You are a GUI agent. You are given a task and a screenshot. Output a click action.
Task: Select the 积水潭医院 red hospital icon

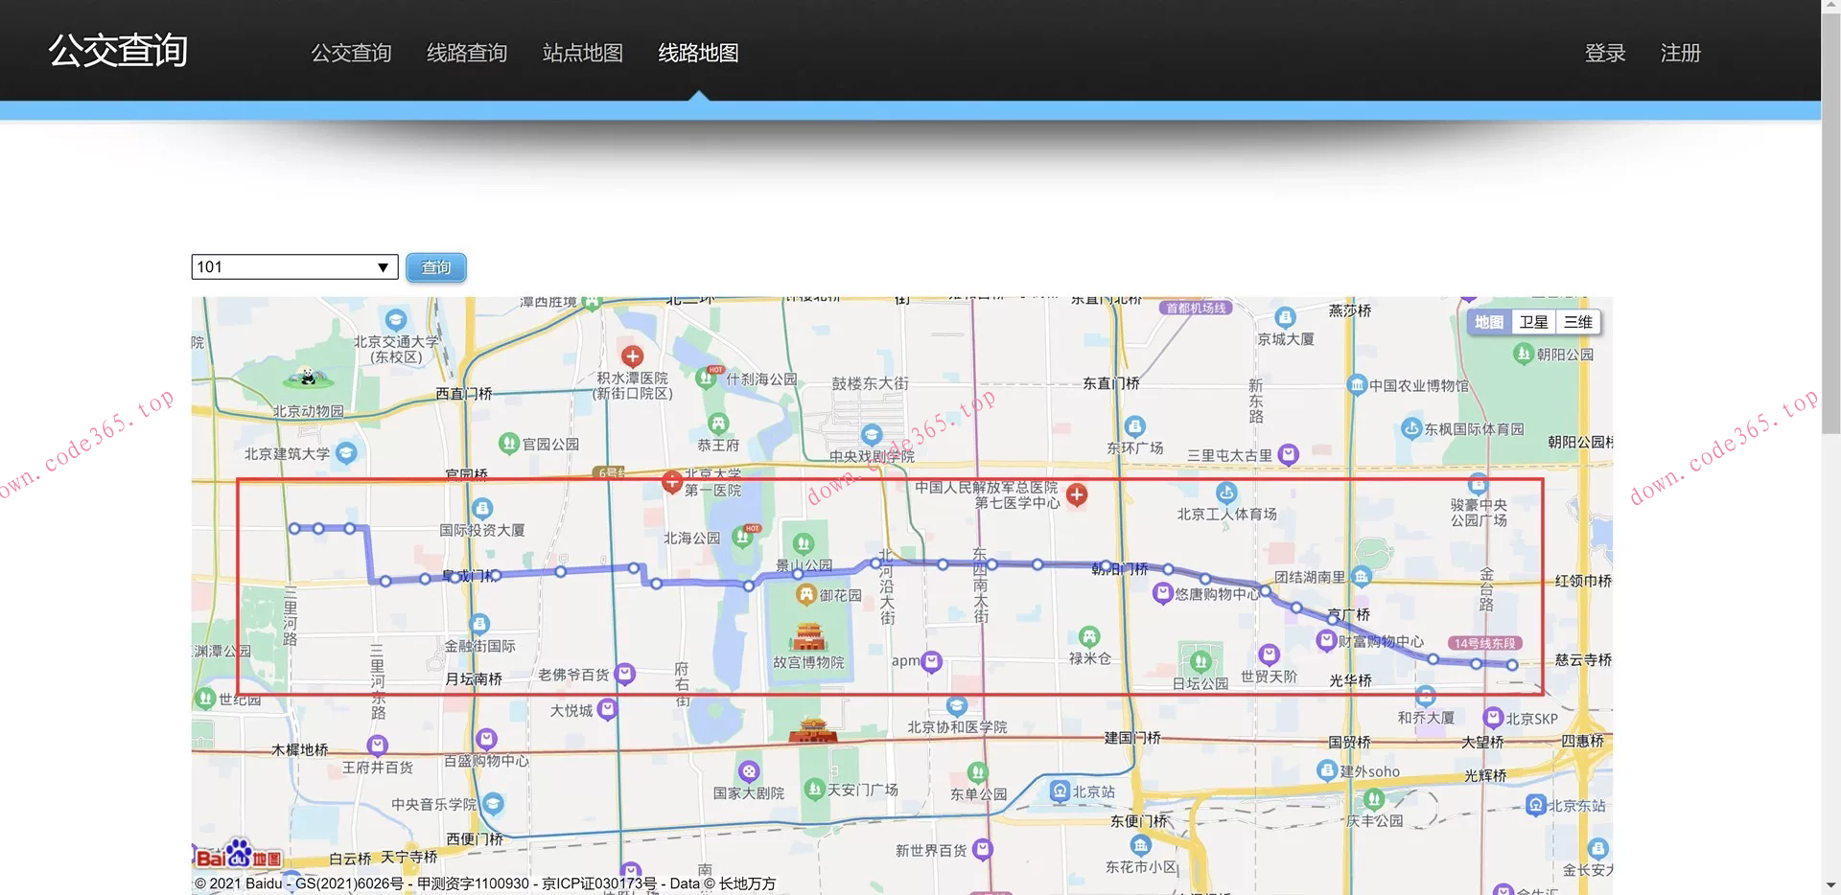click(x=632, y=357)
